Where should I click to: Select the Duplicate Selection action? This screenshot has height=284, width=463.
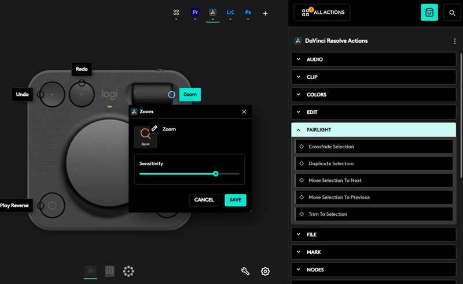click(x=374, y=163)
